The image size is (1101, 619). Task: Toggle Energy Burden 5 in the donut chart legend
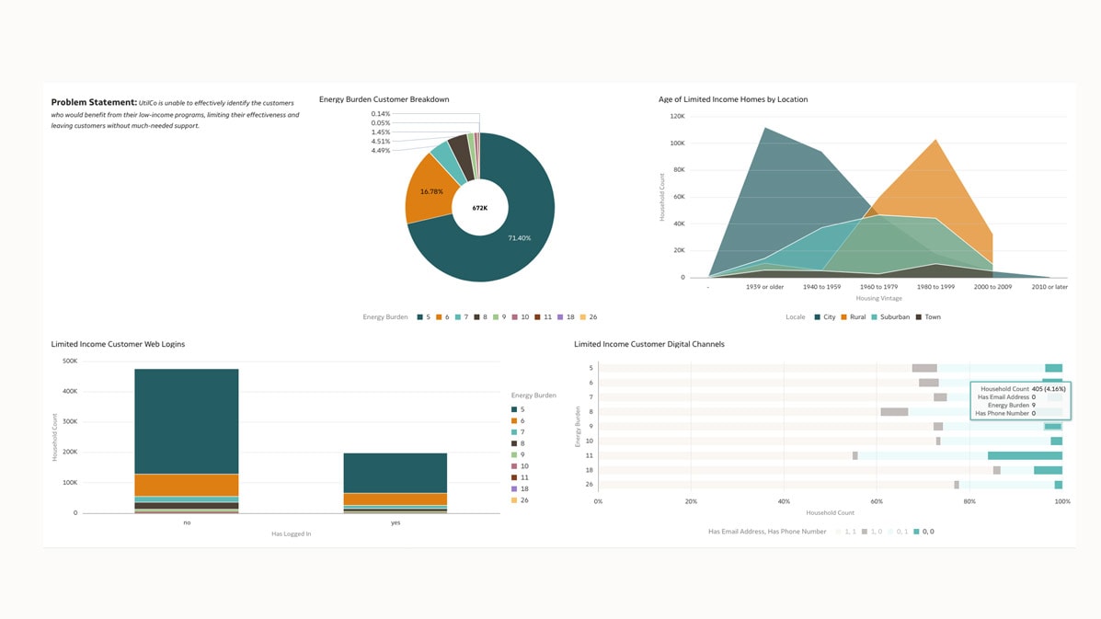click(x=425, y=317)
